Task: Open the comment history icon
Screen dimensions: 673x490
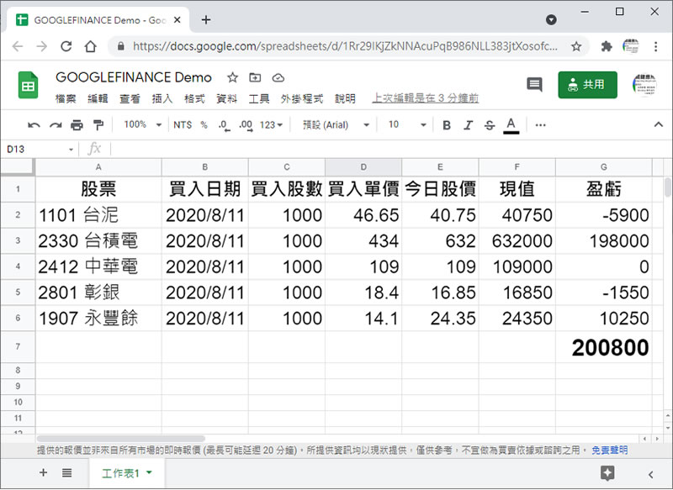Action: (534, 84)
